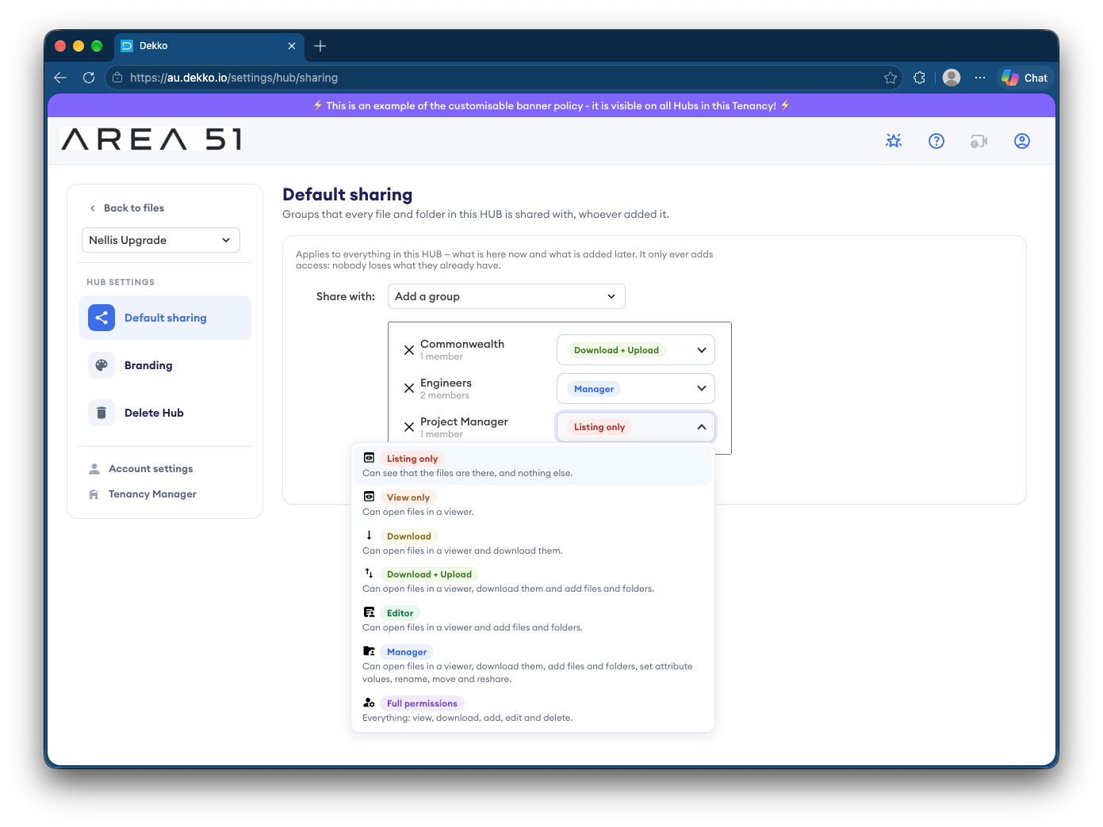Screen dimensions: 1103x827
Task: Remove the Commonwealth group with X
Action: click(409, 350)
